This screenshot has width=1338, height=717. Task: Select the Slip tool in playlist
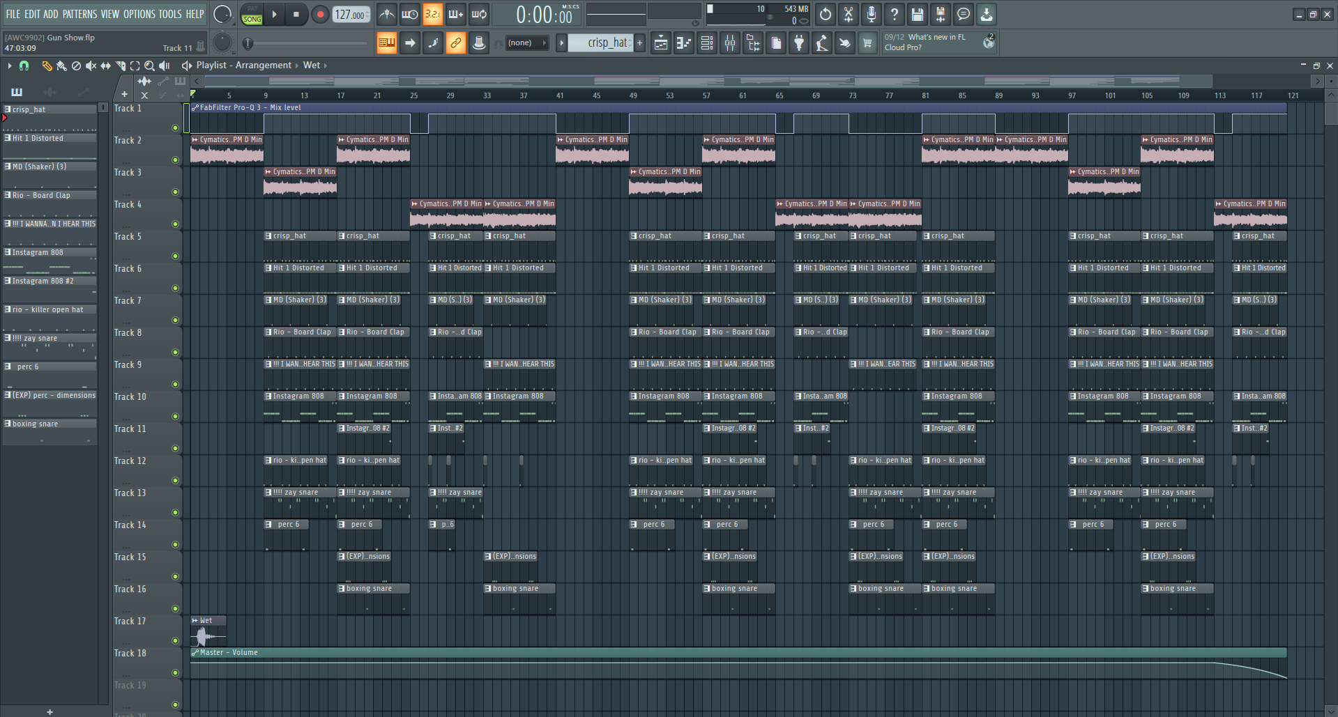click(105, 65)
